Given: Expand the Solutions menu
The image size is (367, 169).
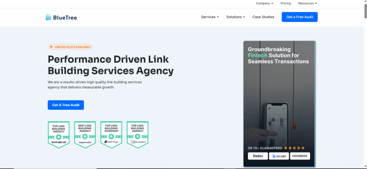Looking at the screenshot, I should (x=235, y=17).
